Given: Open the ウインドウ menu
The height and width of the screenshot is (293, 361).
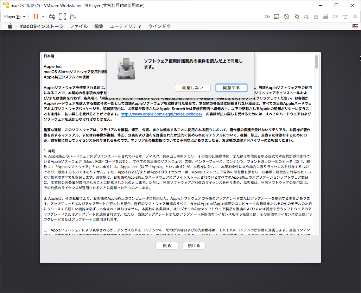Looking at the screenshot, I should coord(159,26).
